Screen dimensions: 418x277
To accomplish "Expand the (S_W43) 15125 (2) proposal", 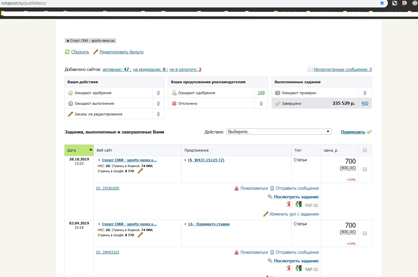I will coord(185,160).
